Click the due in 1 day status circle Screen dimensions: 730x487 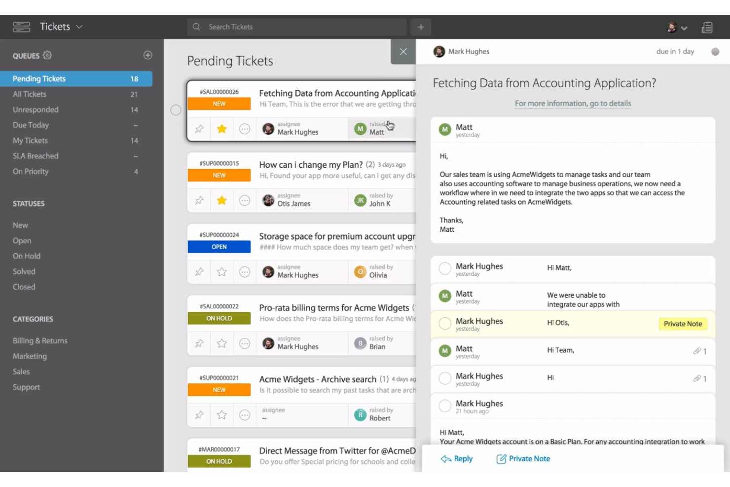point(715,51)
